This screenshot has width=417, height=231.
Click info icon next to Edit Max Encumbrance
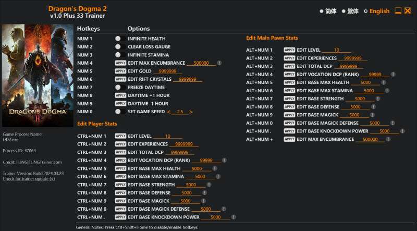pos(219,63)
